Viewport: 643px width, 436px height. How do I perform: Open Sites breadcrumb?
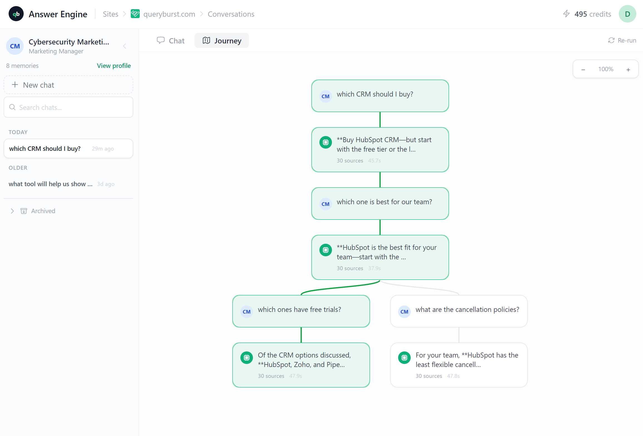click(110, 14)
